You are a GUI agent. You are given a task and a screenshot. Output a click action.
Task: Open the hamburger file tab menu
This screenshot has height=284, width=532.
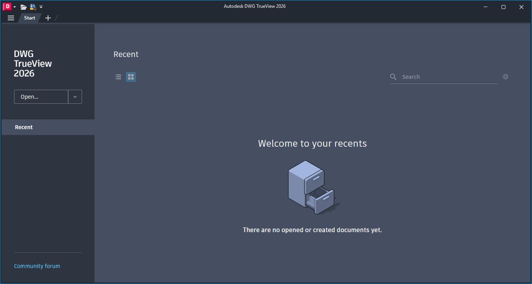[11, 18]
